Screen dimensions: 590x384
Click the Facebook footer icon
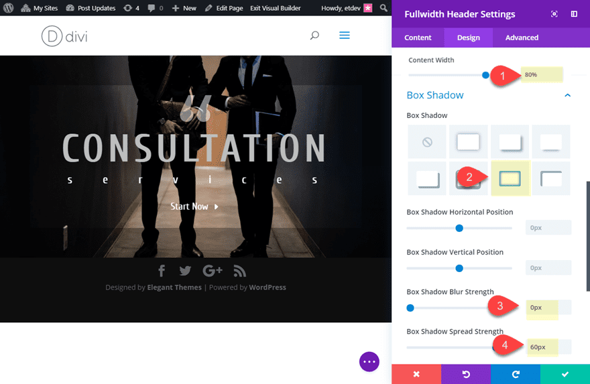pyautogui.click(x=162, y=271)
